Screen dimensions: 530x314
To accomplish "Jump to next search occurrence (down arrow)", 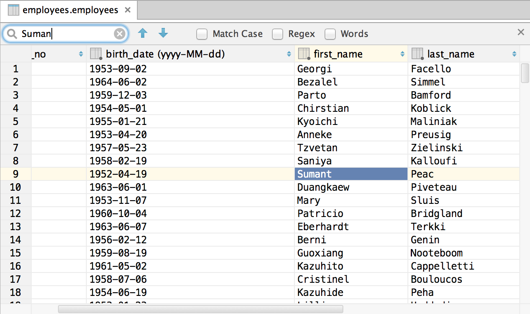I will [x=163, y=33].
